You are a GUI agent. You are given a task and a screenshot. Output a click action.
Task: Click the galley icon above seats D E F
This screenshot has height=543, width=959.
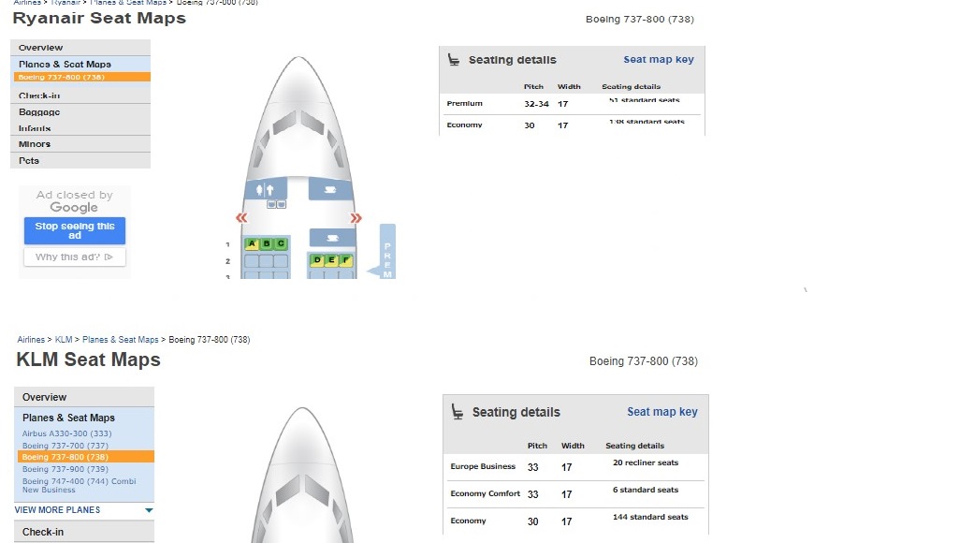click(332, 238)
